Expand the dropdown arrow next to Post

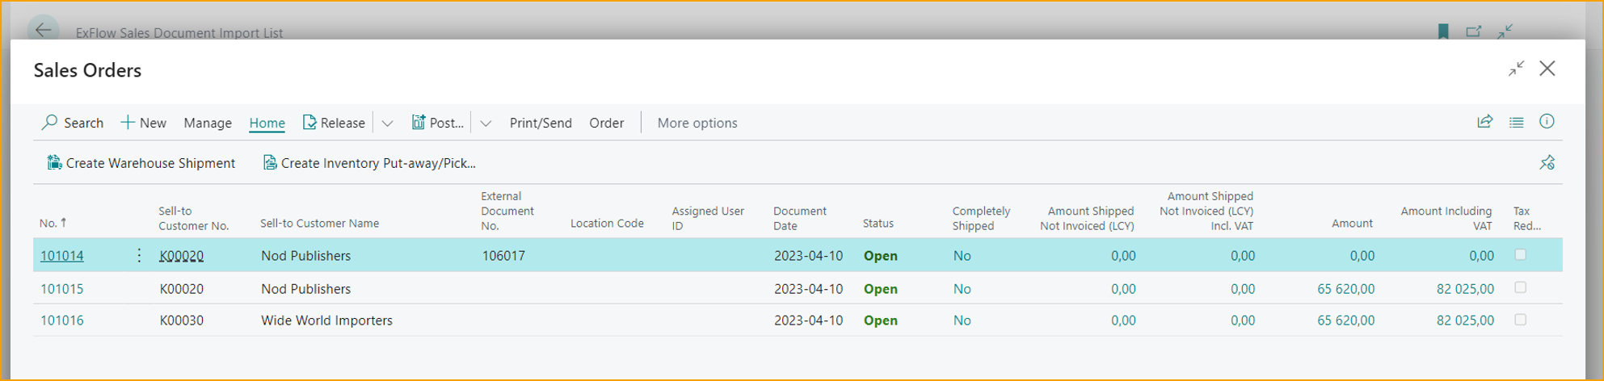tap(486, 124)
